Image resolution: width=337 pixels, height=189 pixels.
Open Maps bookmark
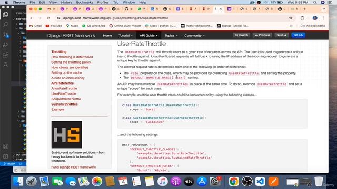click(x=72, y=26)
